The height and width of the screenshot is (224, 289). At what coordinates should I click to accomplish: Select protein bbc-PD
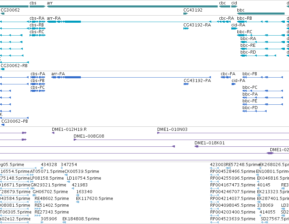click(255, 111)
